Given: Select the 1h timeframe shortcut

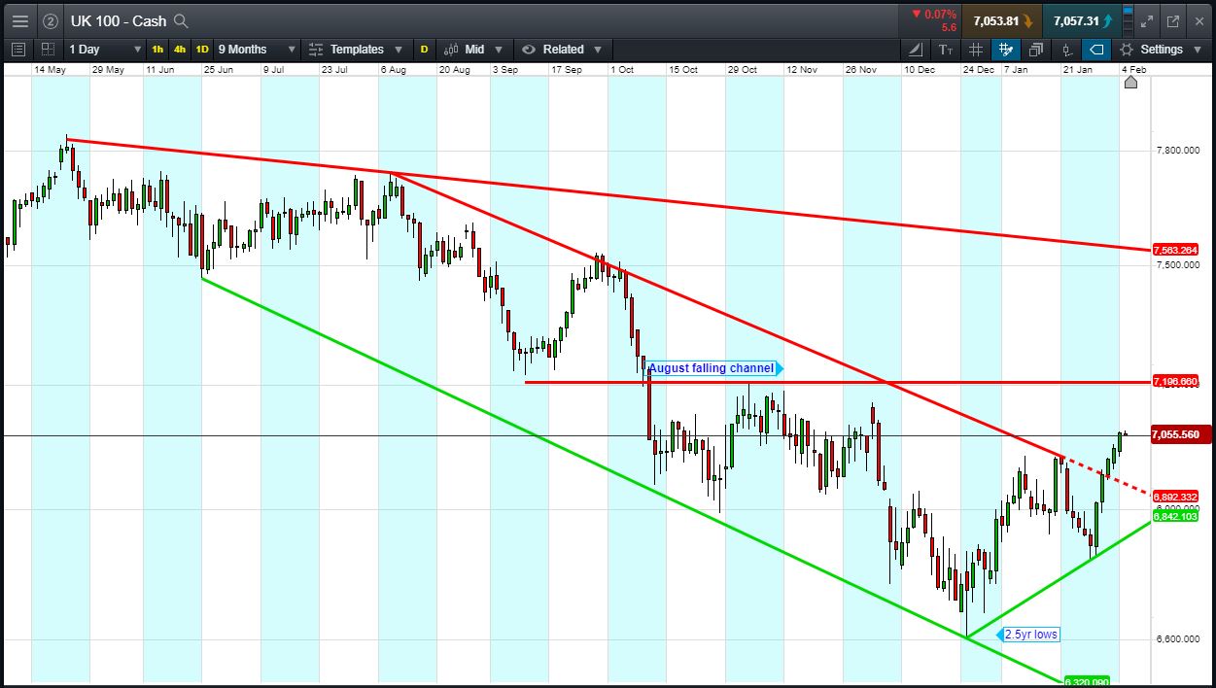Looking at the screenshot, I should point(157,49).
